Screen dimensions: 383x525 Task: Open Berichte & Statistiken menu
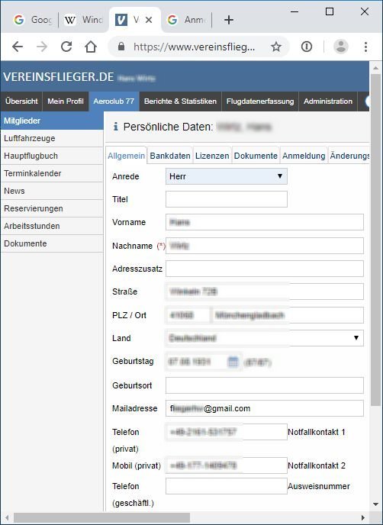point(181,101)
